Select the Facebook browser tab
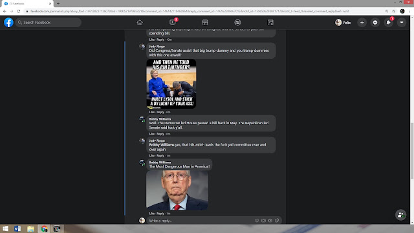 (x=27, y=3)
